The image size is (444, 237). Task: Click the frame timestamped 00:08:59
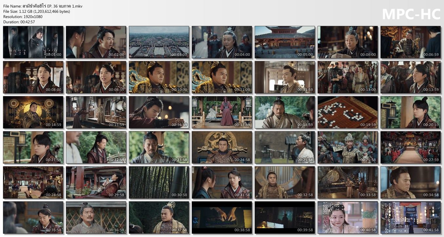(96, 77)
